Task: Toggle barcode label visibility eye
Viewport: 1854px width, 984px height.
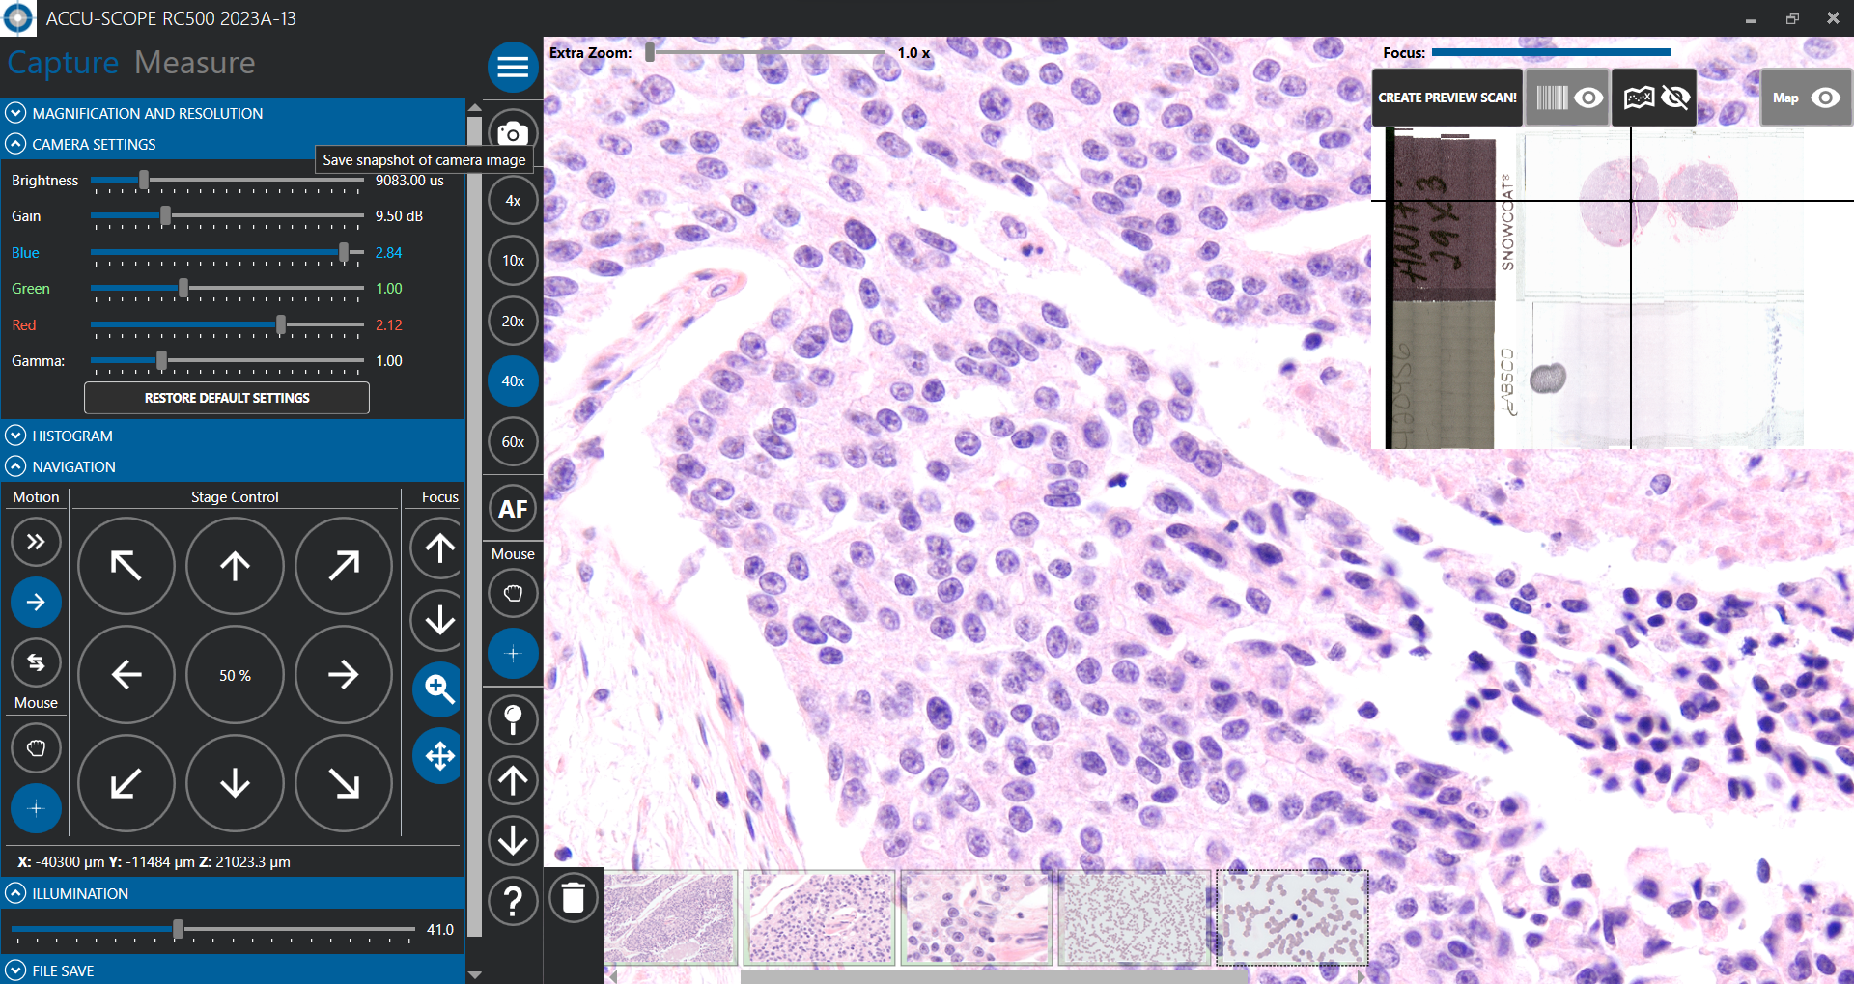Action: tap(1567, 98)
